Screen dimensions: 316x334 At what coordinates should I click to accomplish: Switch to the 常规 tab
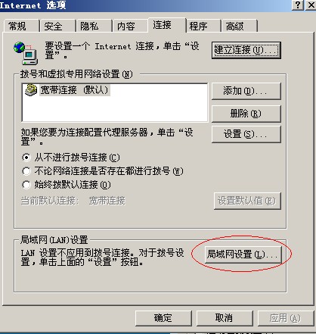21,26
